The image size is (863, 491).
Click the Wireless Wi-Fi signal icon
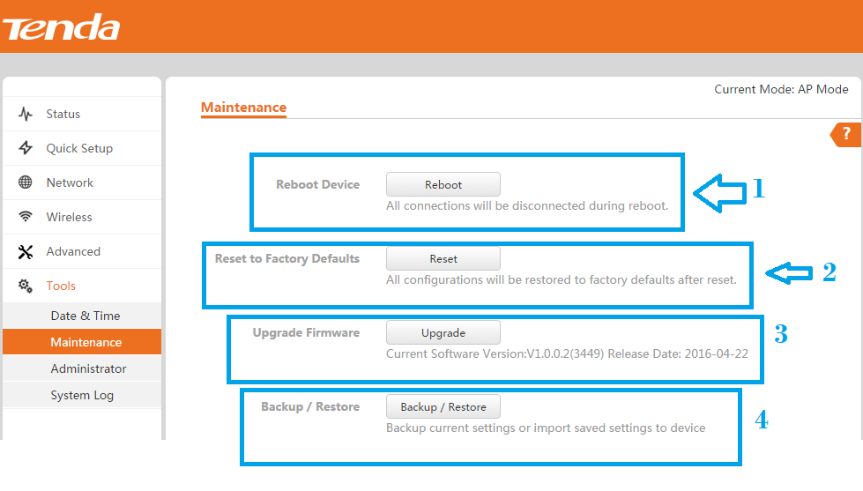pos(26,217)
